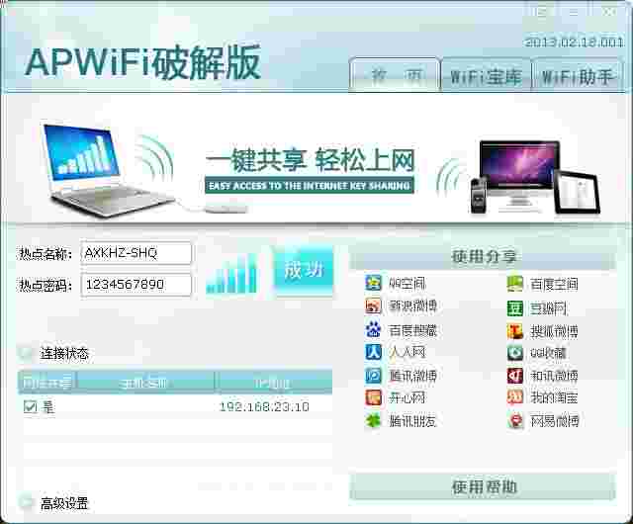Expand the 高级设置 section
The height and width of the screenshot is (524, 633).
coord(26,502)
